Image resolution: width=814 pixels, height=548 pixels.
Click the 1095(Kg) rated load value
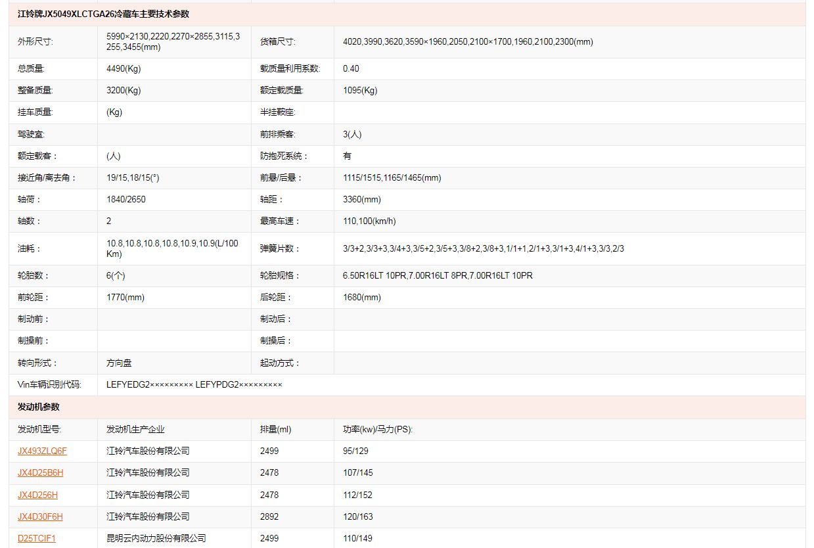click(360, 91)
